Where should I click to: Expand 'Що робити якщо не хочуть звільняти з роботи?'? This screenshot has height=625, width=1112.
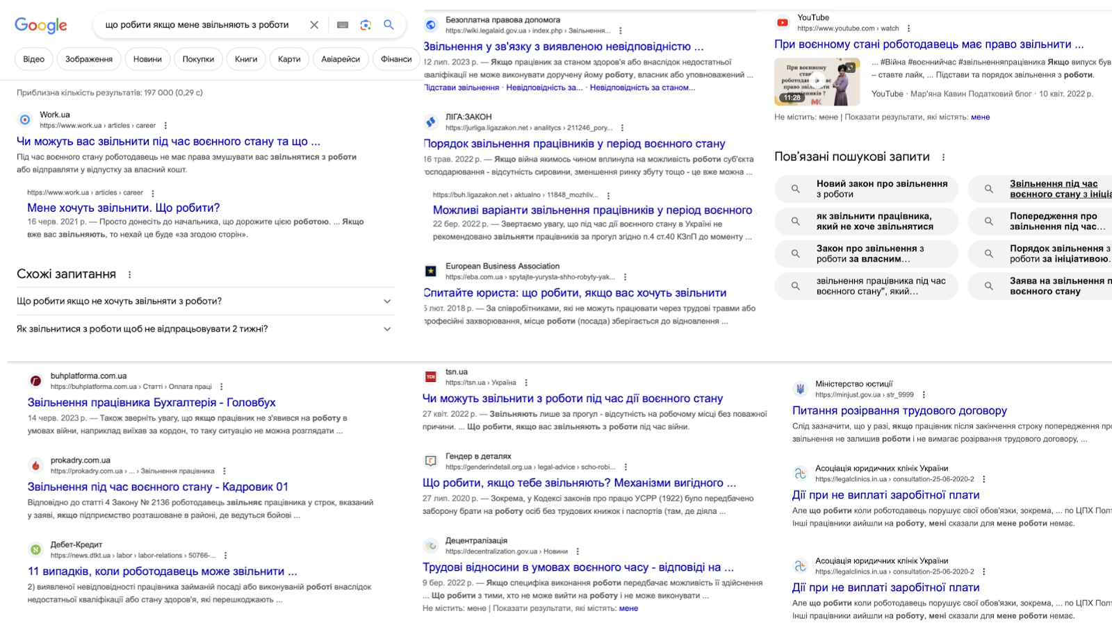pos(204,301)
